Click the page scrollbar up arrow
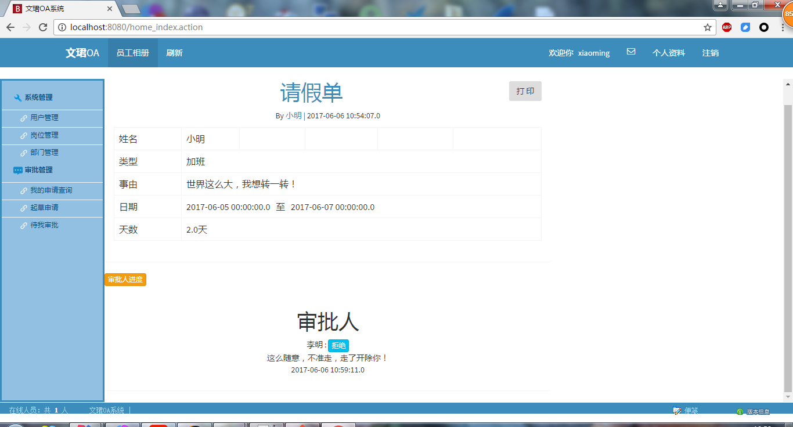The height and width of the screenshot is (427, 793). click(788, 84)
